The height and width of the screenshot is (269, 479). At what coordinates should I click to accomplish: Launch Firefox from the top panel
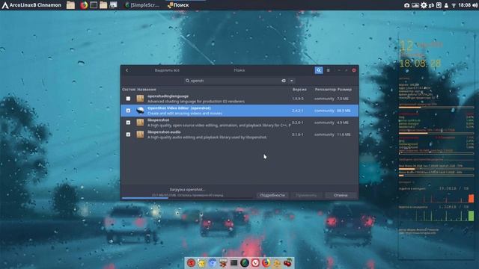(84, 5)
